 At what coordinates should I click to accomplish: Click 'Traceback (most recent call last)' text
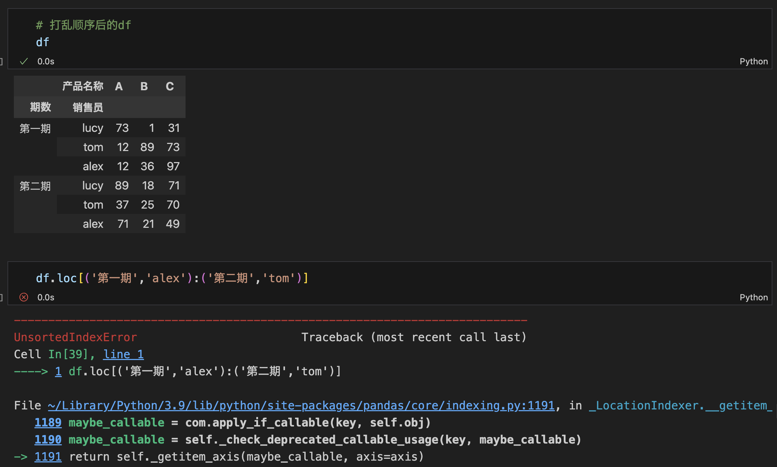coord(414,337)
